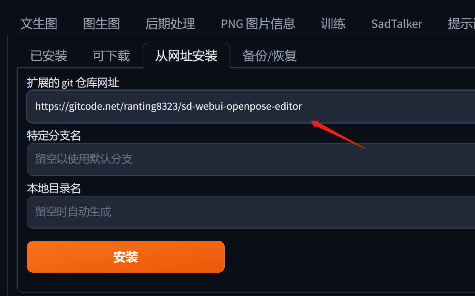Click the red arrow annotation
The height and width of the screenshot is (296, 475).
(x=338, y=134)
